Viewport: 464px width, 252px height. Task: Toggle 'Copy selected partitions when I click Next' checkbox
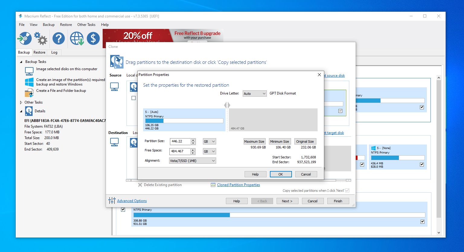click(x=347, y=190)
